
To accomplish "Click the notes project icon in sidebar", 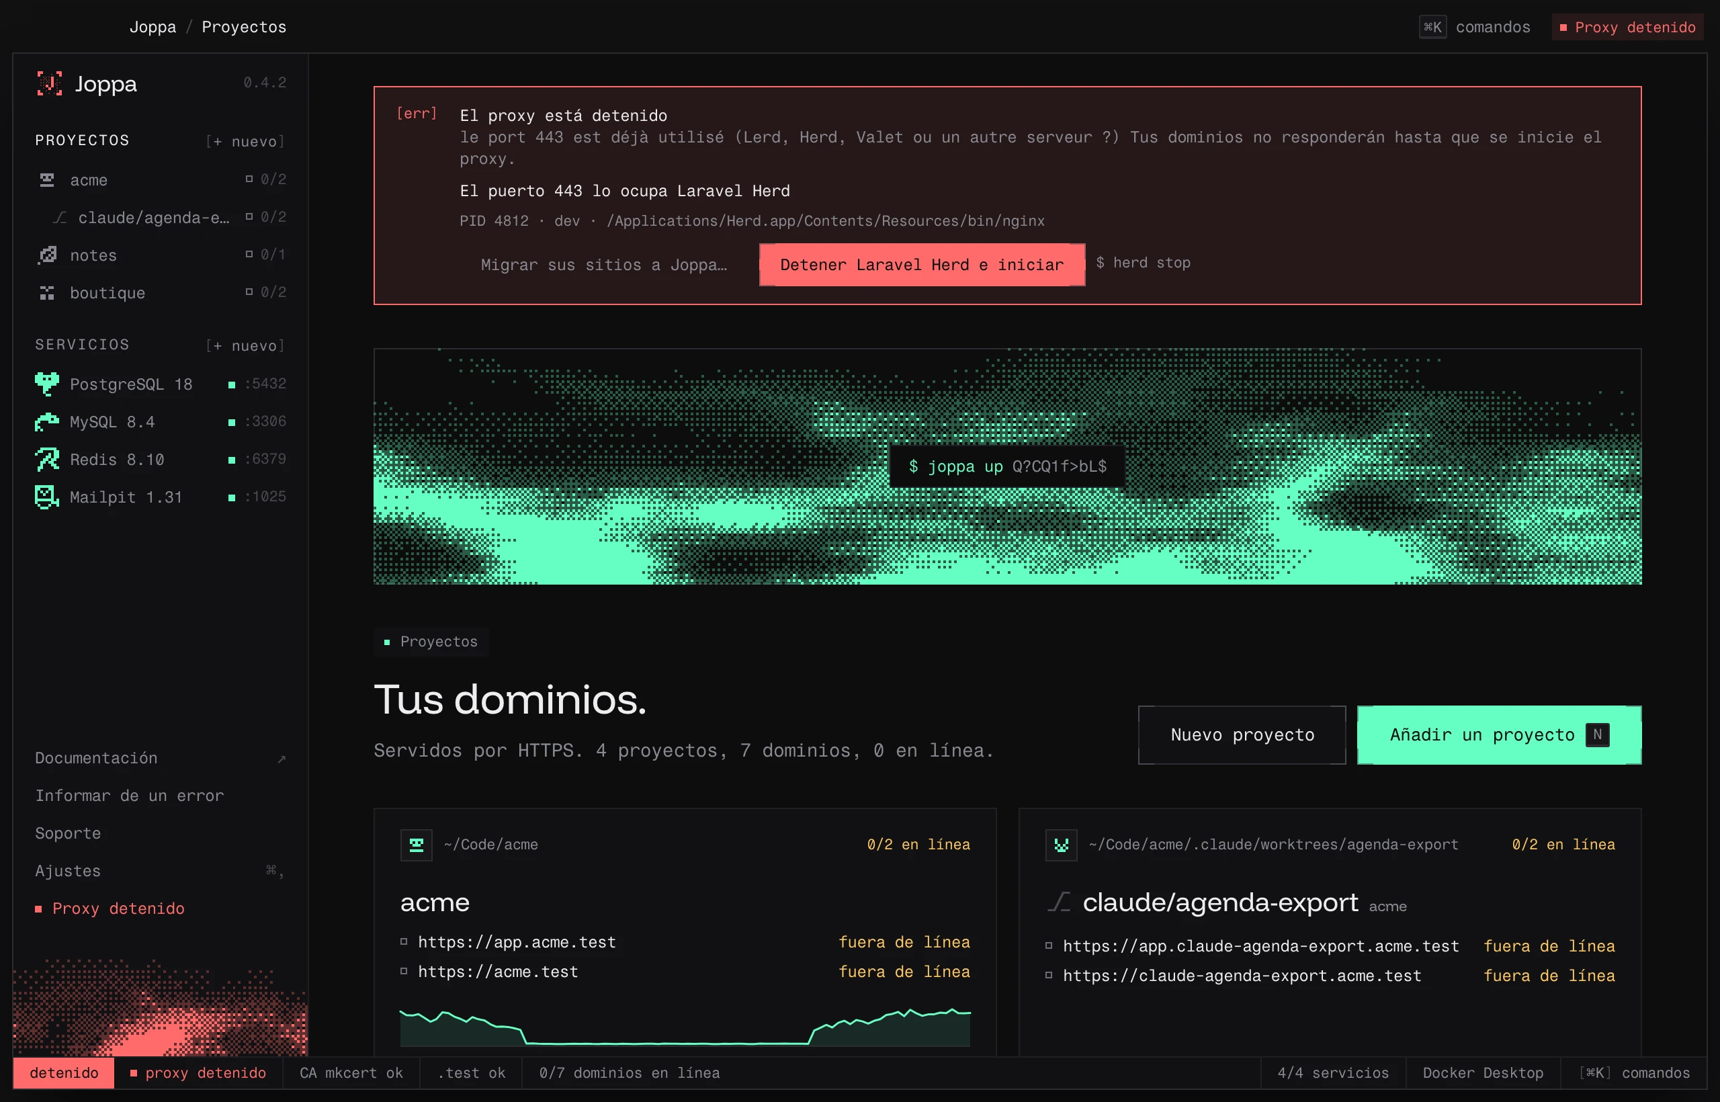I will tap(47, 255).
